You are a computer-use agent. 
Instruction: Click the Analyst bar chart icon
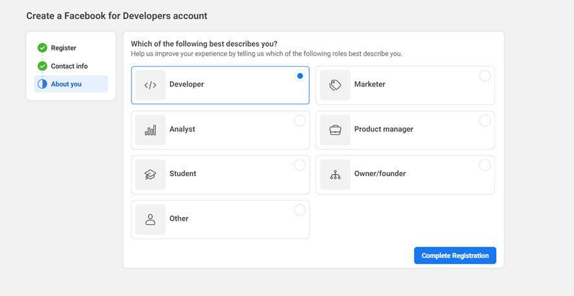(150, 130)
